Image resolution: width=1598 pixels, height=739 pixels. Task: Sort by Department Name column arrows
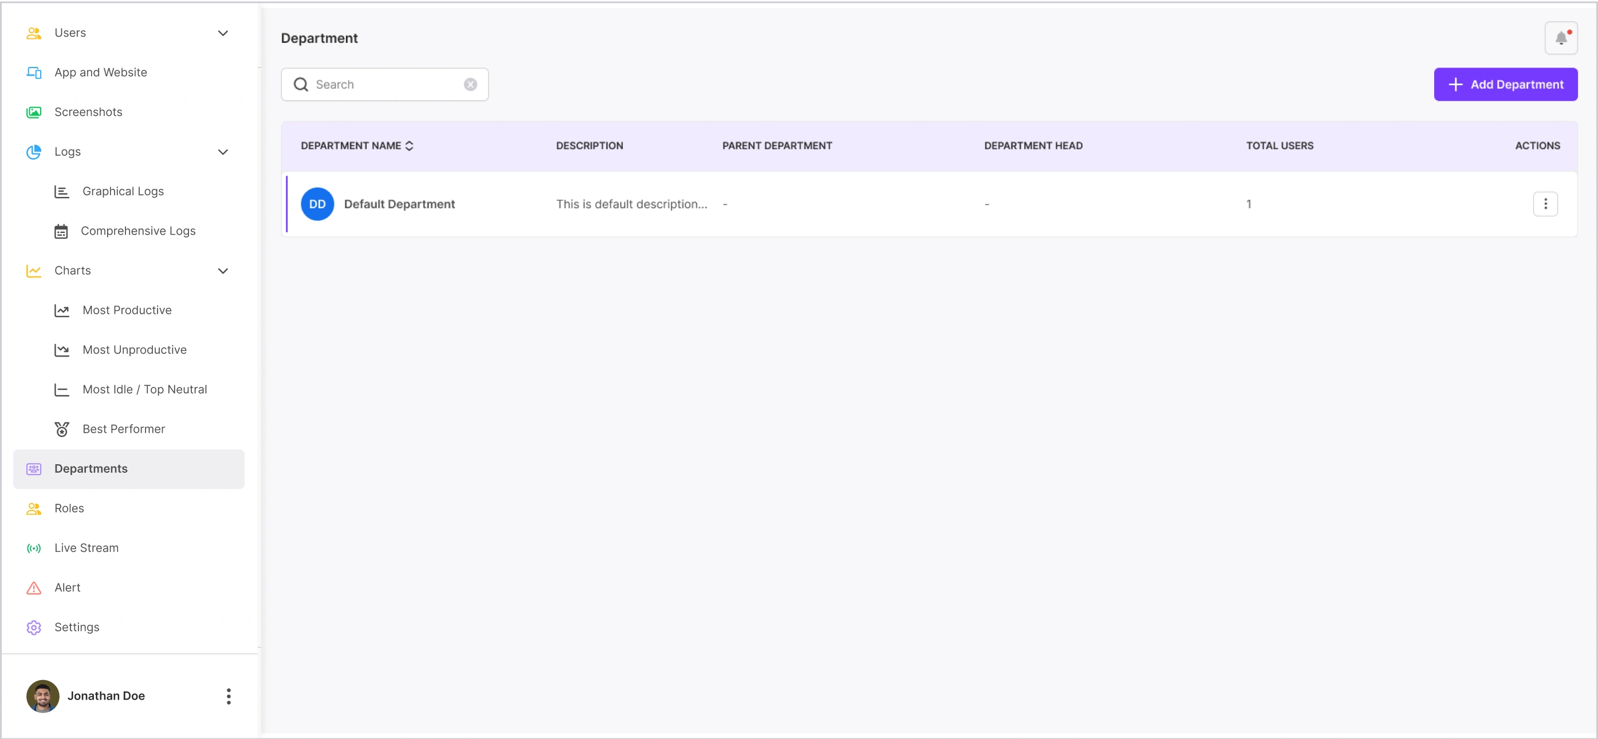click(410, 147)
